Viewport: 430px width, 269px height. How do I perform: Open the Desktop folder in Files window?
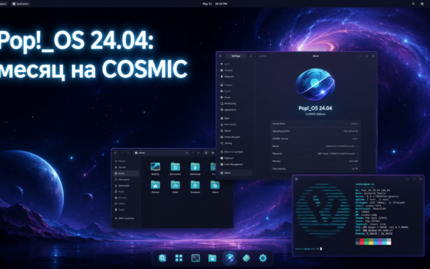pyautogui.click(x=155, y=169)
